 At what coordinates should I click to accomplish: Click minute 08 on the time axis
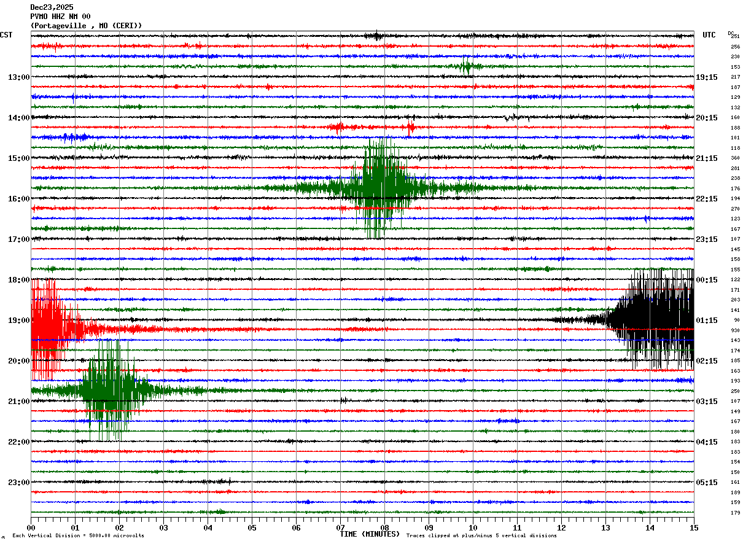(x=384, y=527)
